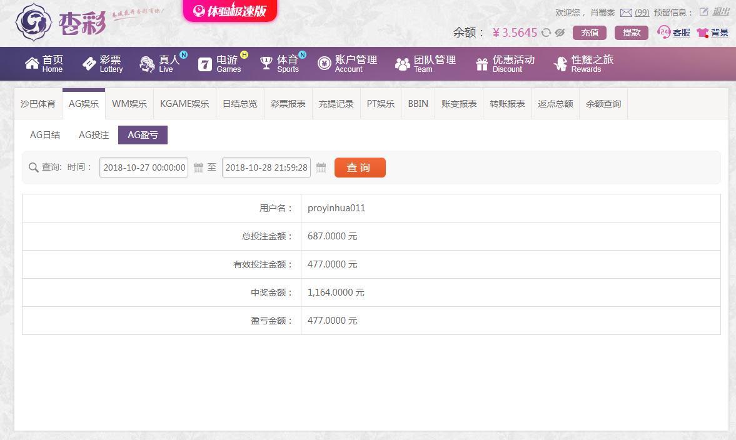The height and width of the screenshot is (440, 736).
Task: Click the site logo emblem
Action: tap(33, 22)
